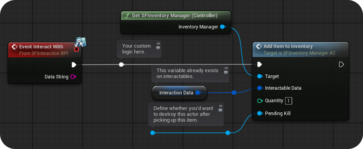
Task: Click the Interactable Data input pin
Action: (260, 88)
